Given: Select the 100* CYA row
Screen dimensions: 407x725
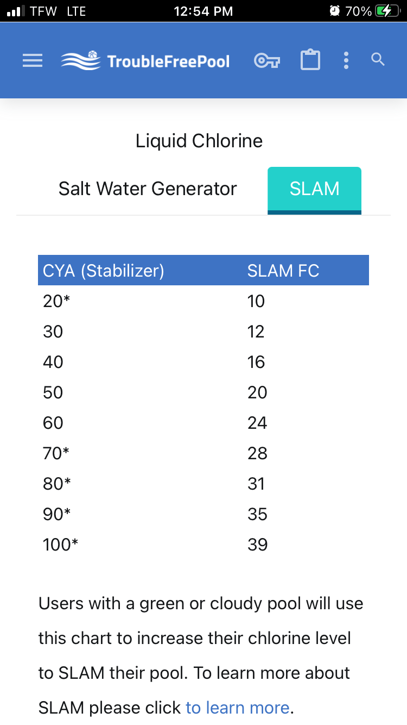Looking at the screenshot, I should tap(203, 545).
